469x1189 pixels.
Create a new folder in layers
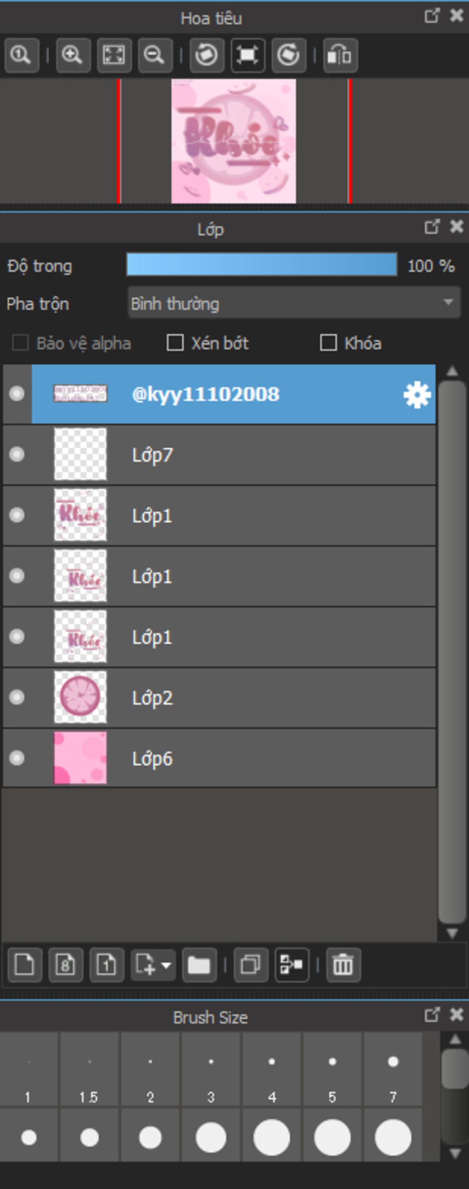199,964
